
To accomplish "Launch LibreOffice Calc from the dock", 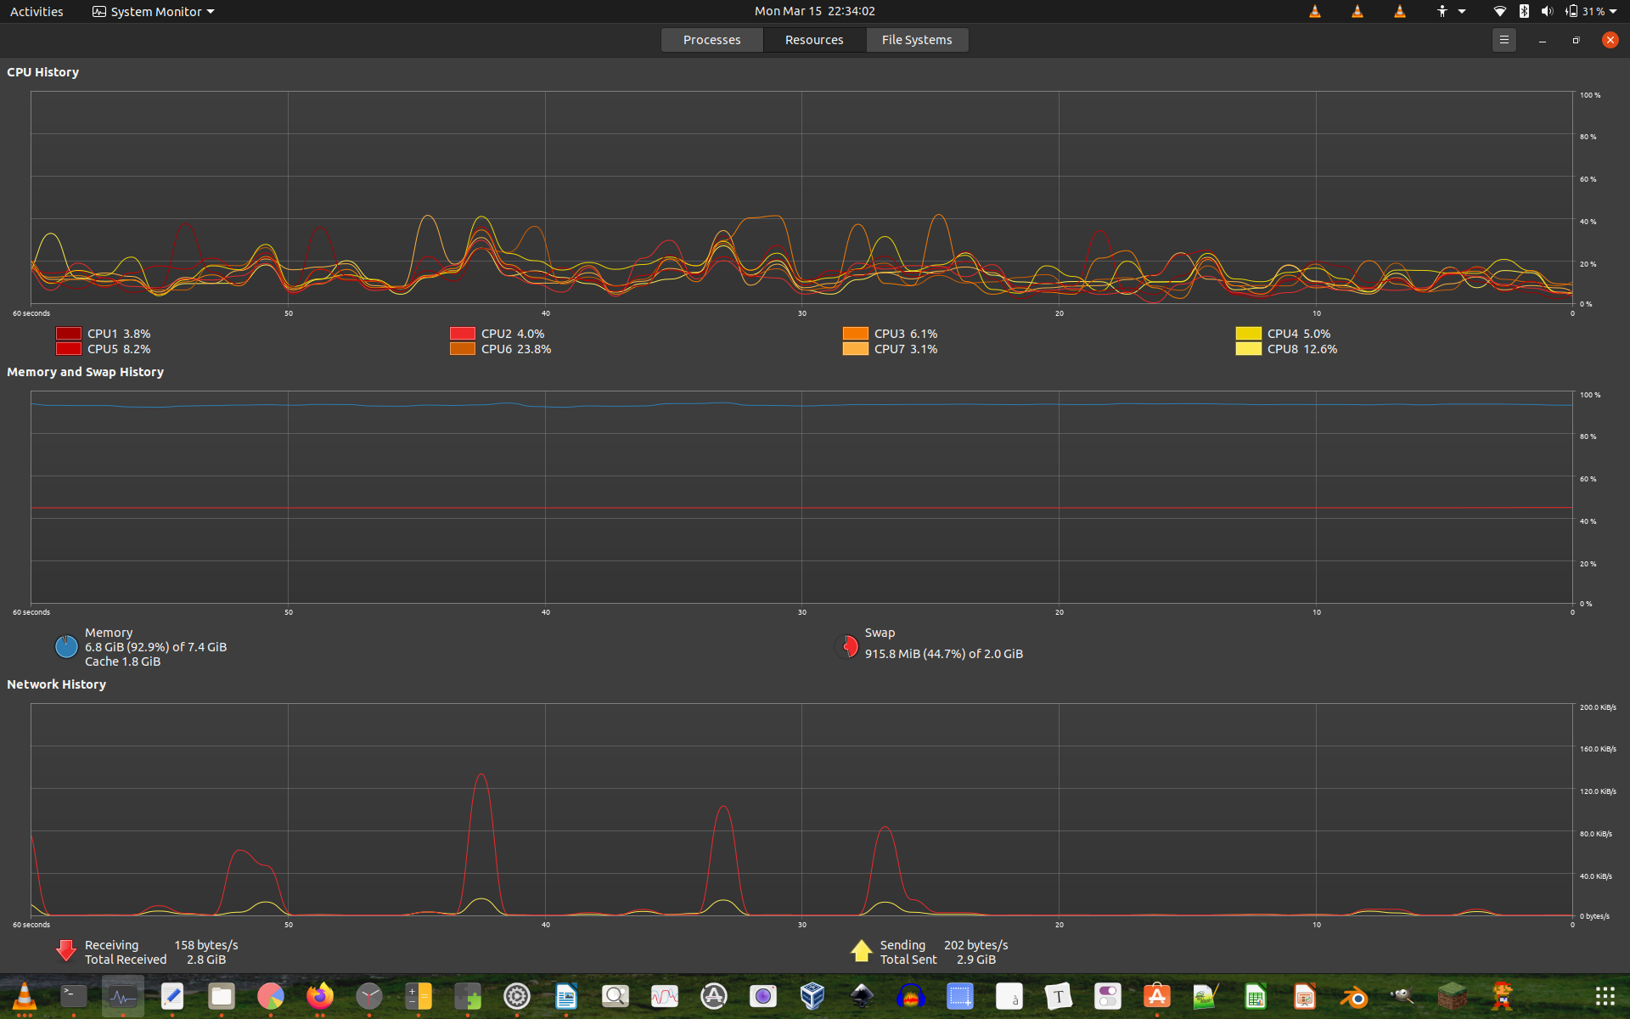I will [x=1256, y=996].
